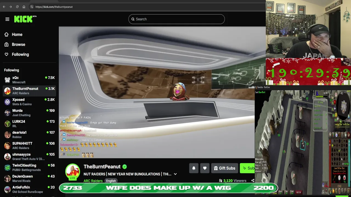Screen dimensions: 351x197
Task: Click xQc's 7.5K viewer count
Action: pyautogui.click(x=50, y=78)
